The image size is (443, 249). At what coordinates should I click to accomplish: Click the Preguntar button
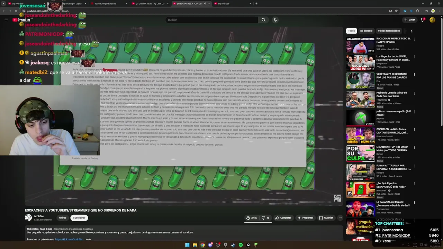pos(305,218)
